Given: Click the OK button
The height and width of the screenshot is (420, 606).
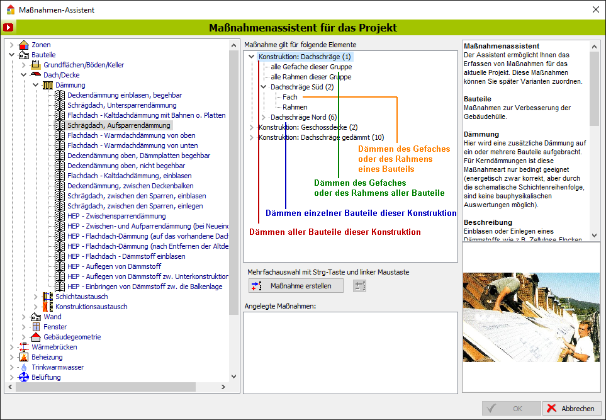Looking at the screenshot, I should (512, 409).
